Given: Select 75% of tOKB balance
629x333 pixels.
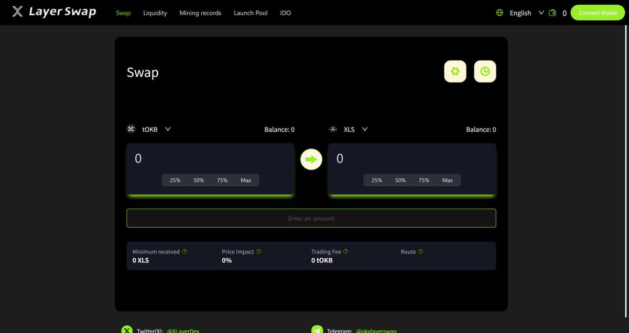Looking at the screenshot, I should [222, 180].
